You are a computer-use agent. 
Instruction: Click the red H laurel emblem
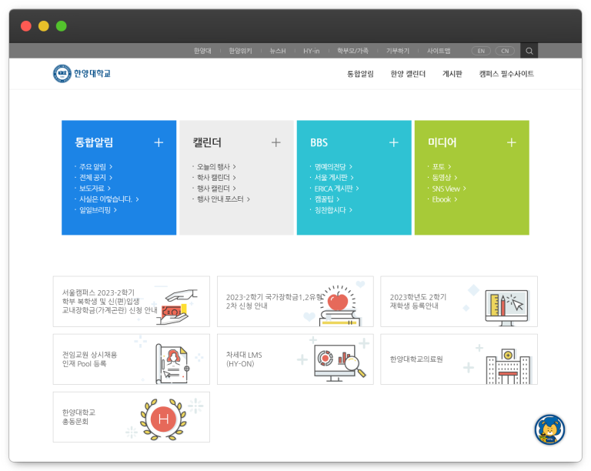point(163,419)
